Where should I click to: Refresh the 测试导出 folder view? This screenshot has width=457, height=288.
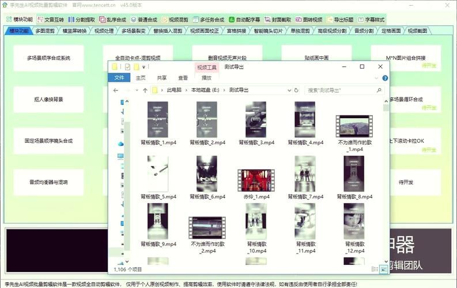tap(296, 90)
